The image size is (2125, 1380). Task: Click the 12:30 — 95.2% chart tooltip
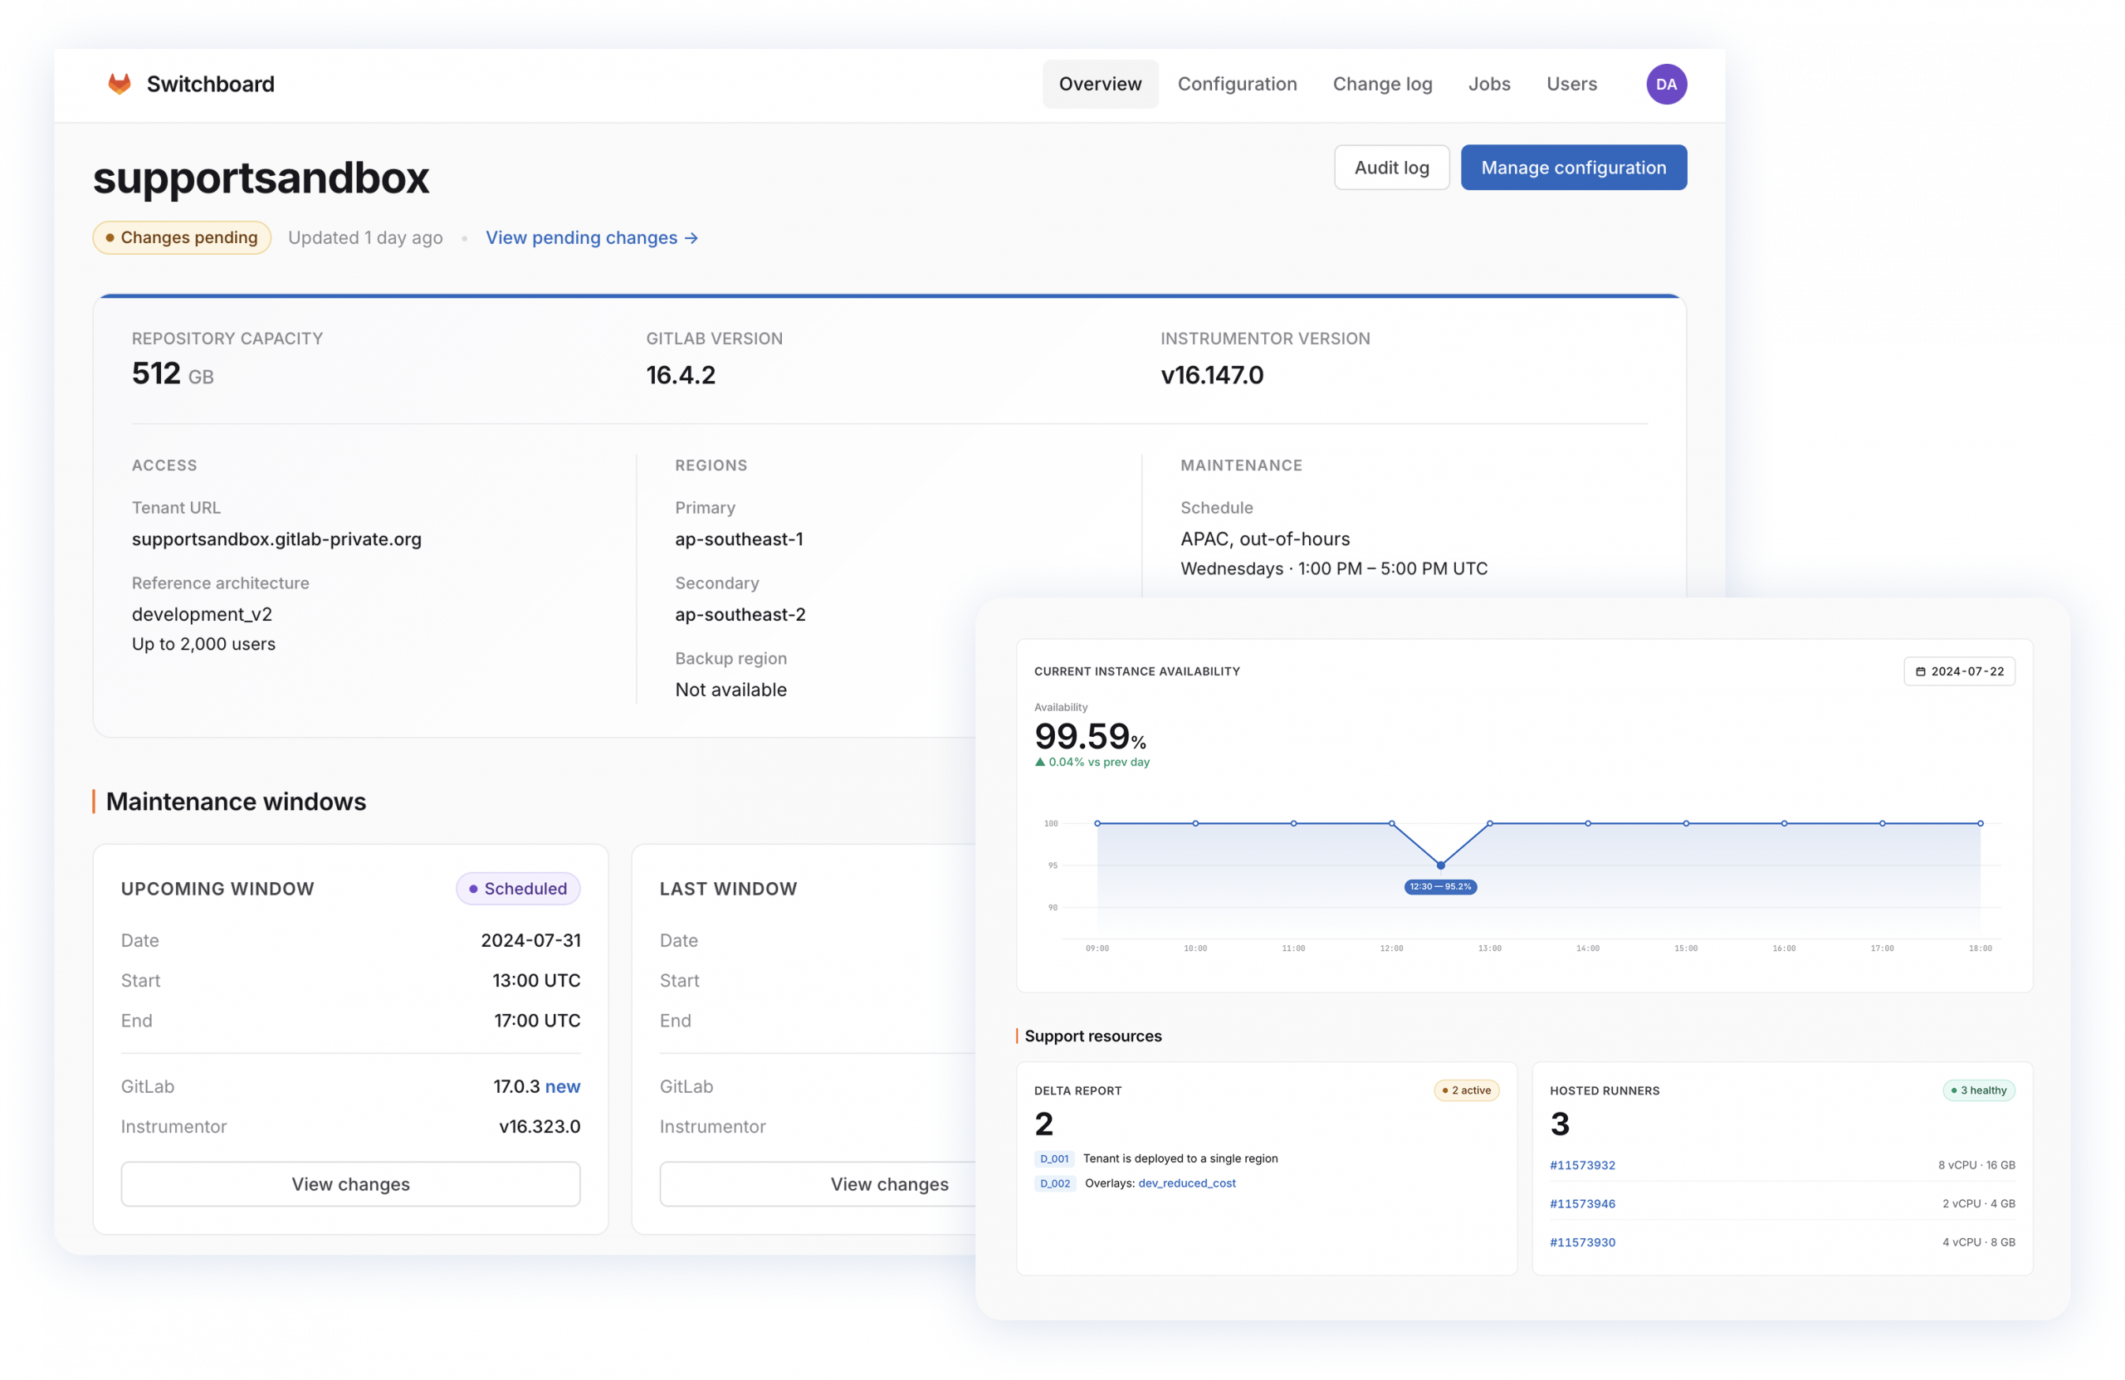(x=1440, y=886)
